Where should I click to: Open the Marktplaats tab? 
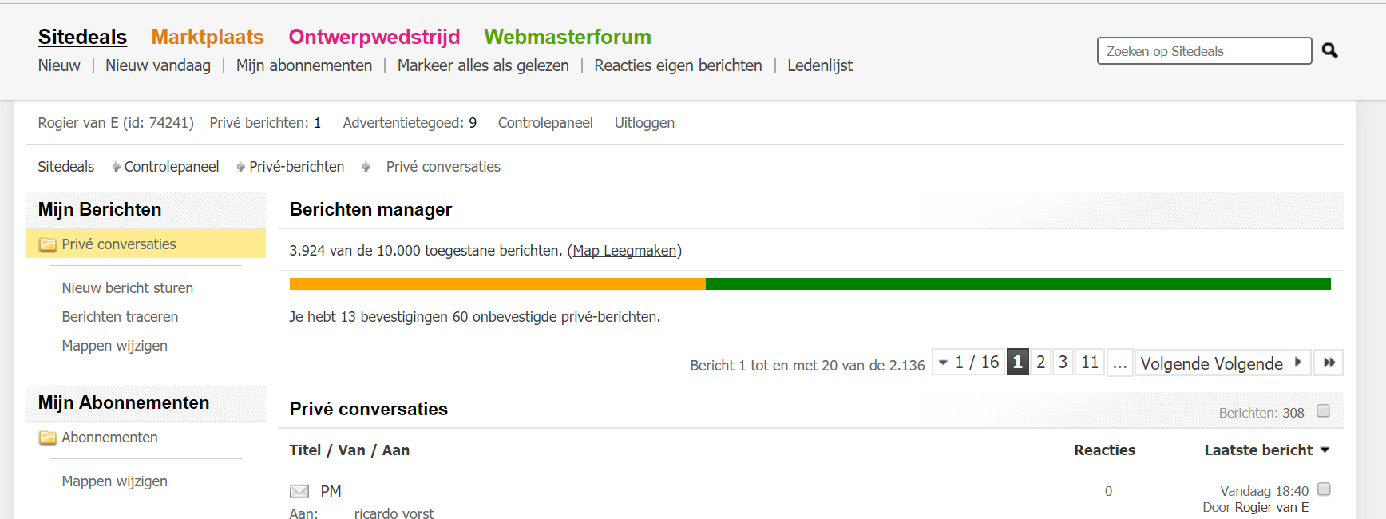point(208,37)
